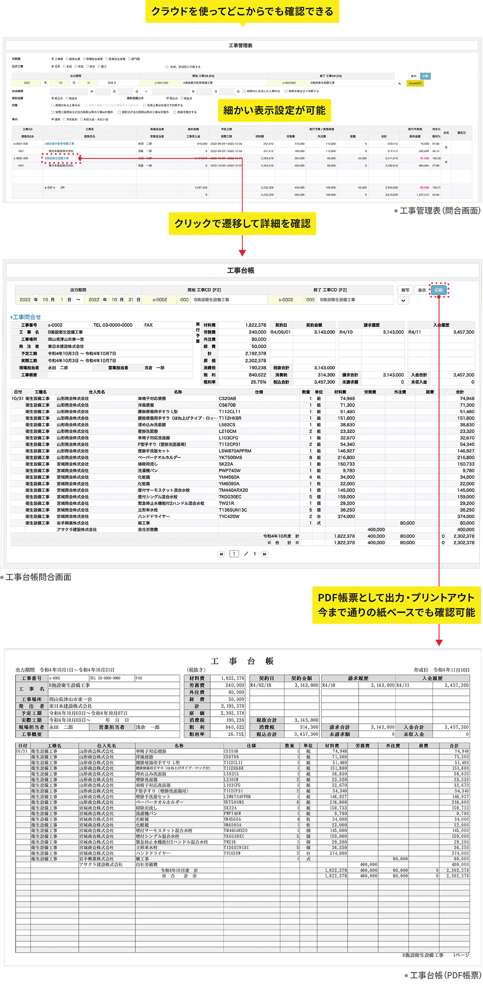
Task: Click the page number box showing 1
Action: click(234, 554)
